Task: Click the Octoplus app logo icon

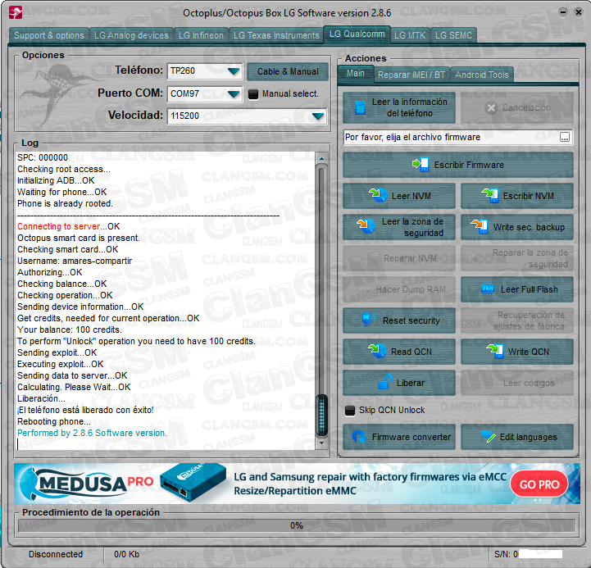Action: 16,12
